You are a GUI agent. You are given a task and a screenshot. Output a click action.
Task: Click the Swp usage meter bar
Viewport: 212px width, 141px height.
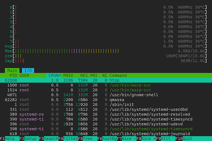(106, 61)
